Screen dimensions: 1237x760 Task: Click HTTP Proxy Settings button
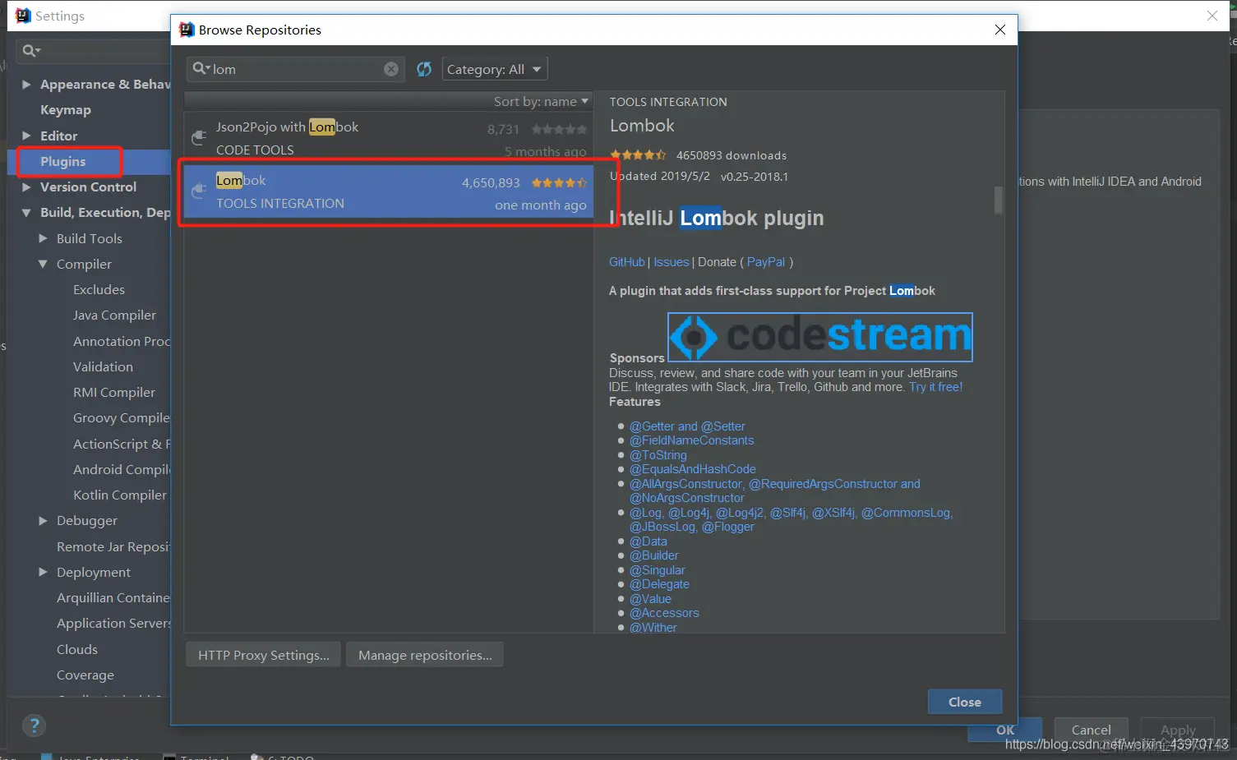click(263, 655)
